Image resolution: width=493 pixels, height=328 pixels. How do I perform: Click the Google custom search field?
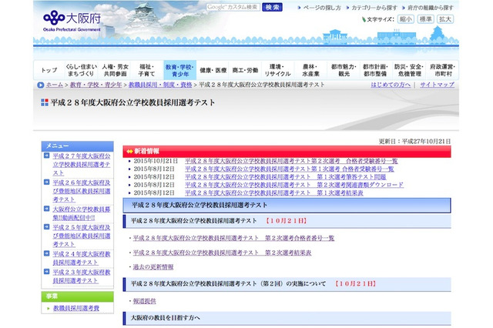click(233, 7)
